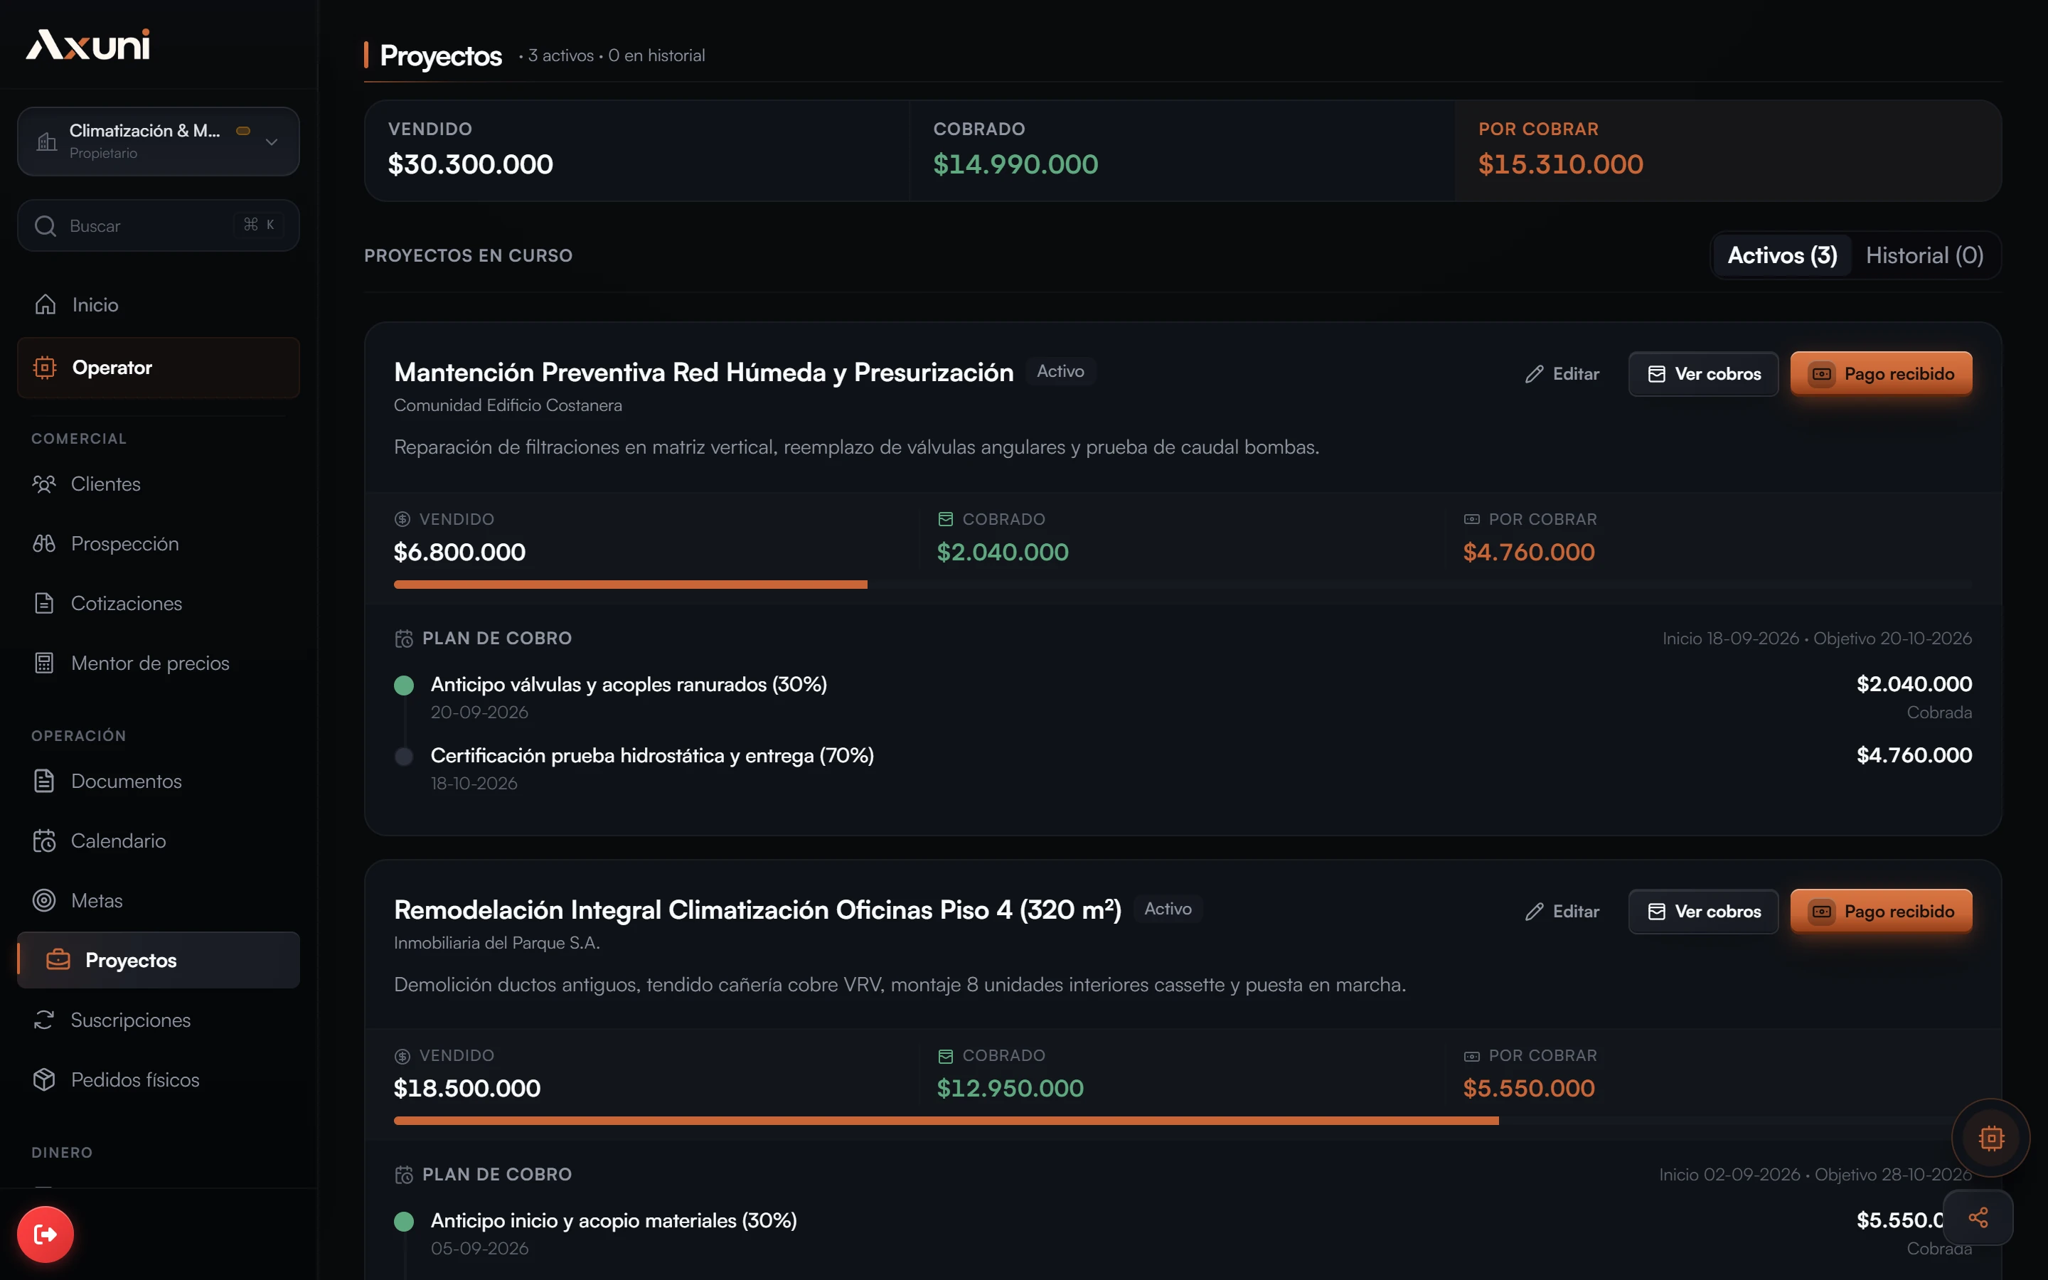Click Ver cobros for Remodelación Integral project
Screen dimensions: 2048x1280
[1702, 911]
